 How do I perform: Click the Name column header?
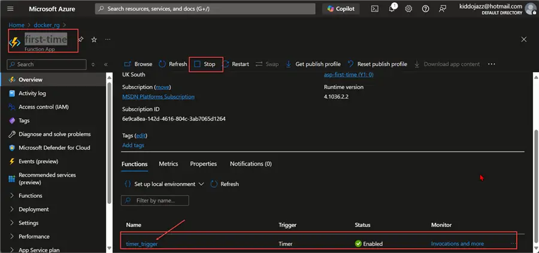[x=134, y=225]
